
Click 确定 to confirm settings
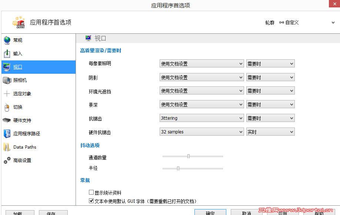tap(210, 212)
